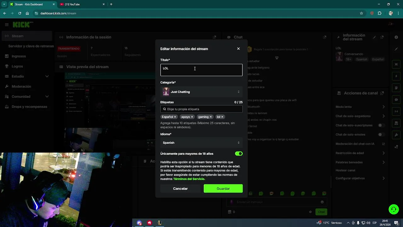The image size is (403, 227).
Task: Toggle Chat de solo-suscriptores
Action: [382, 125]
